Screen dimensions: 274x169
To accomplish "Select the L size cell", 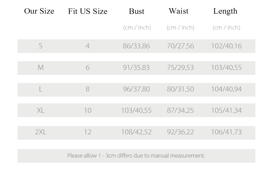I will tap(41, 89).
